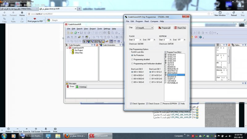Open the Windows Start orb

tap(4, 136)
